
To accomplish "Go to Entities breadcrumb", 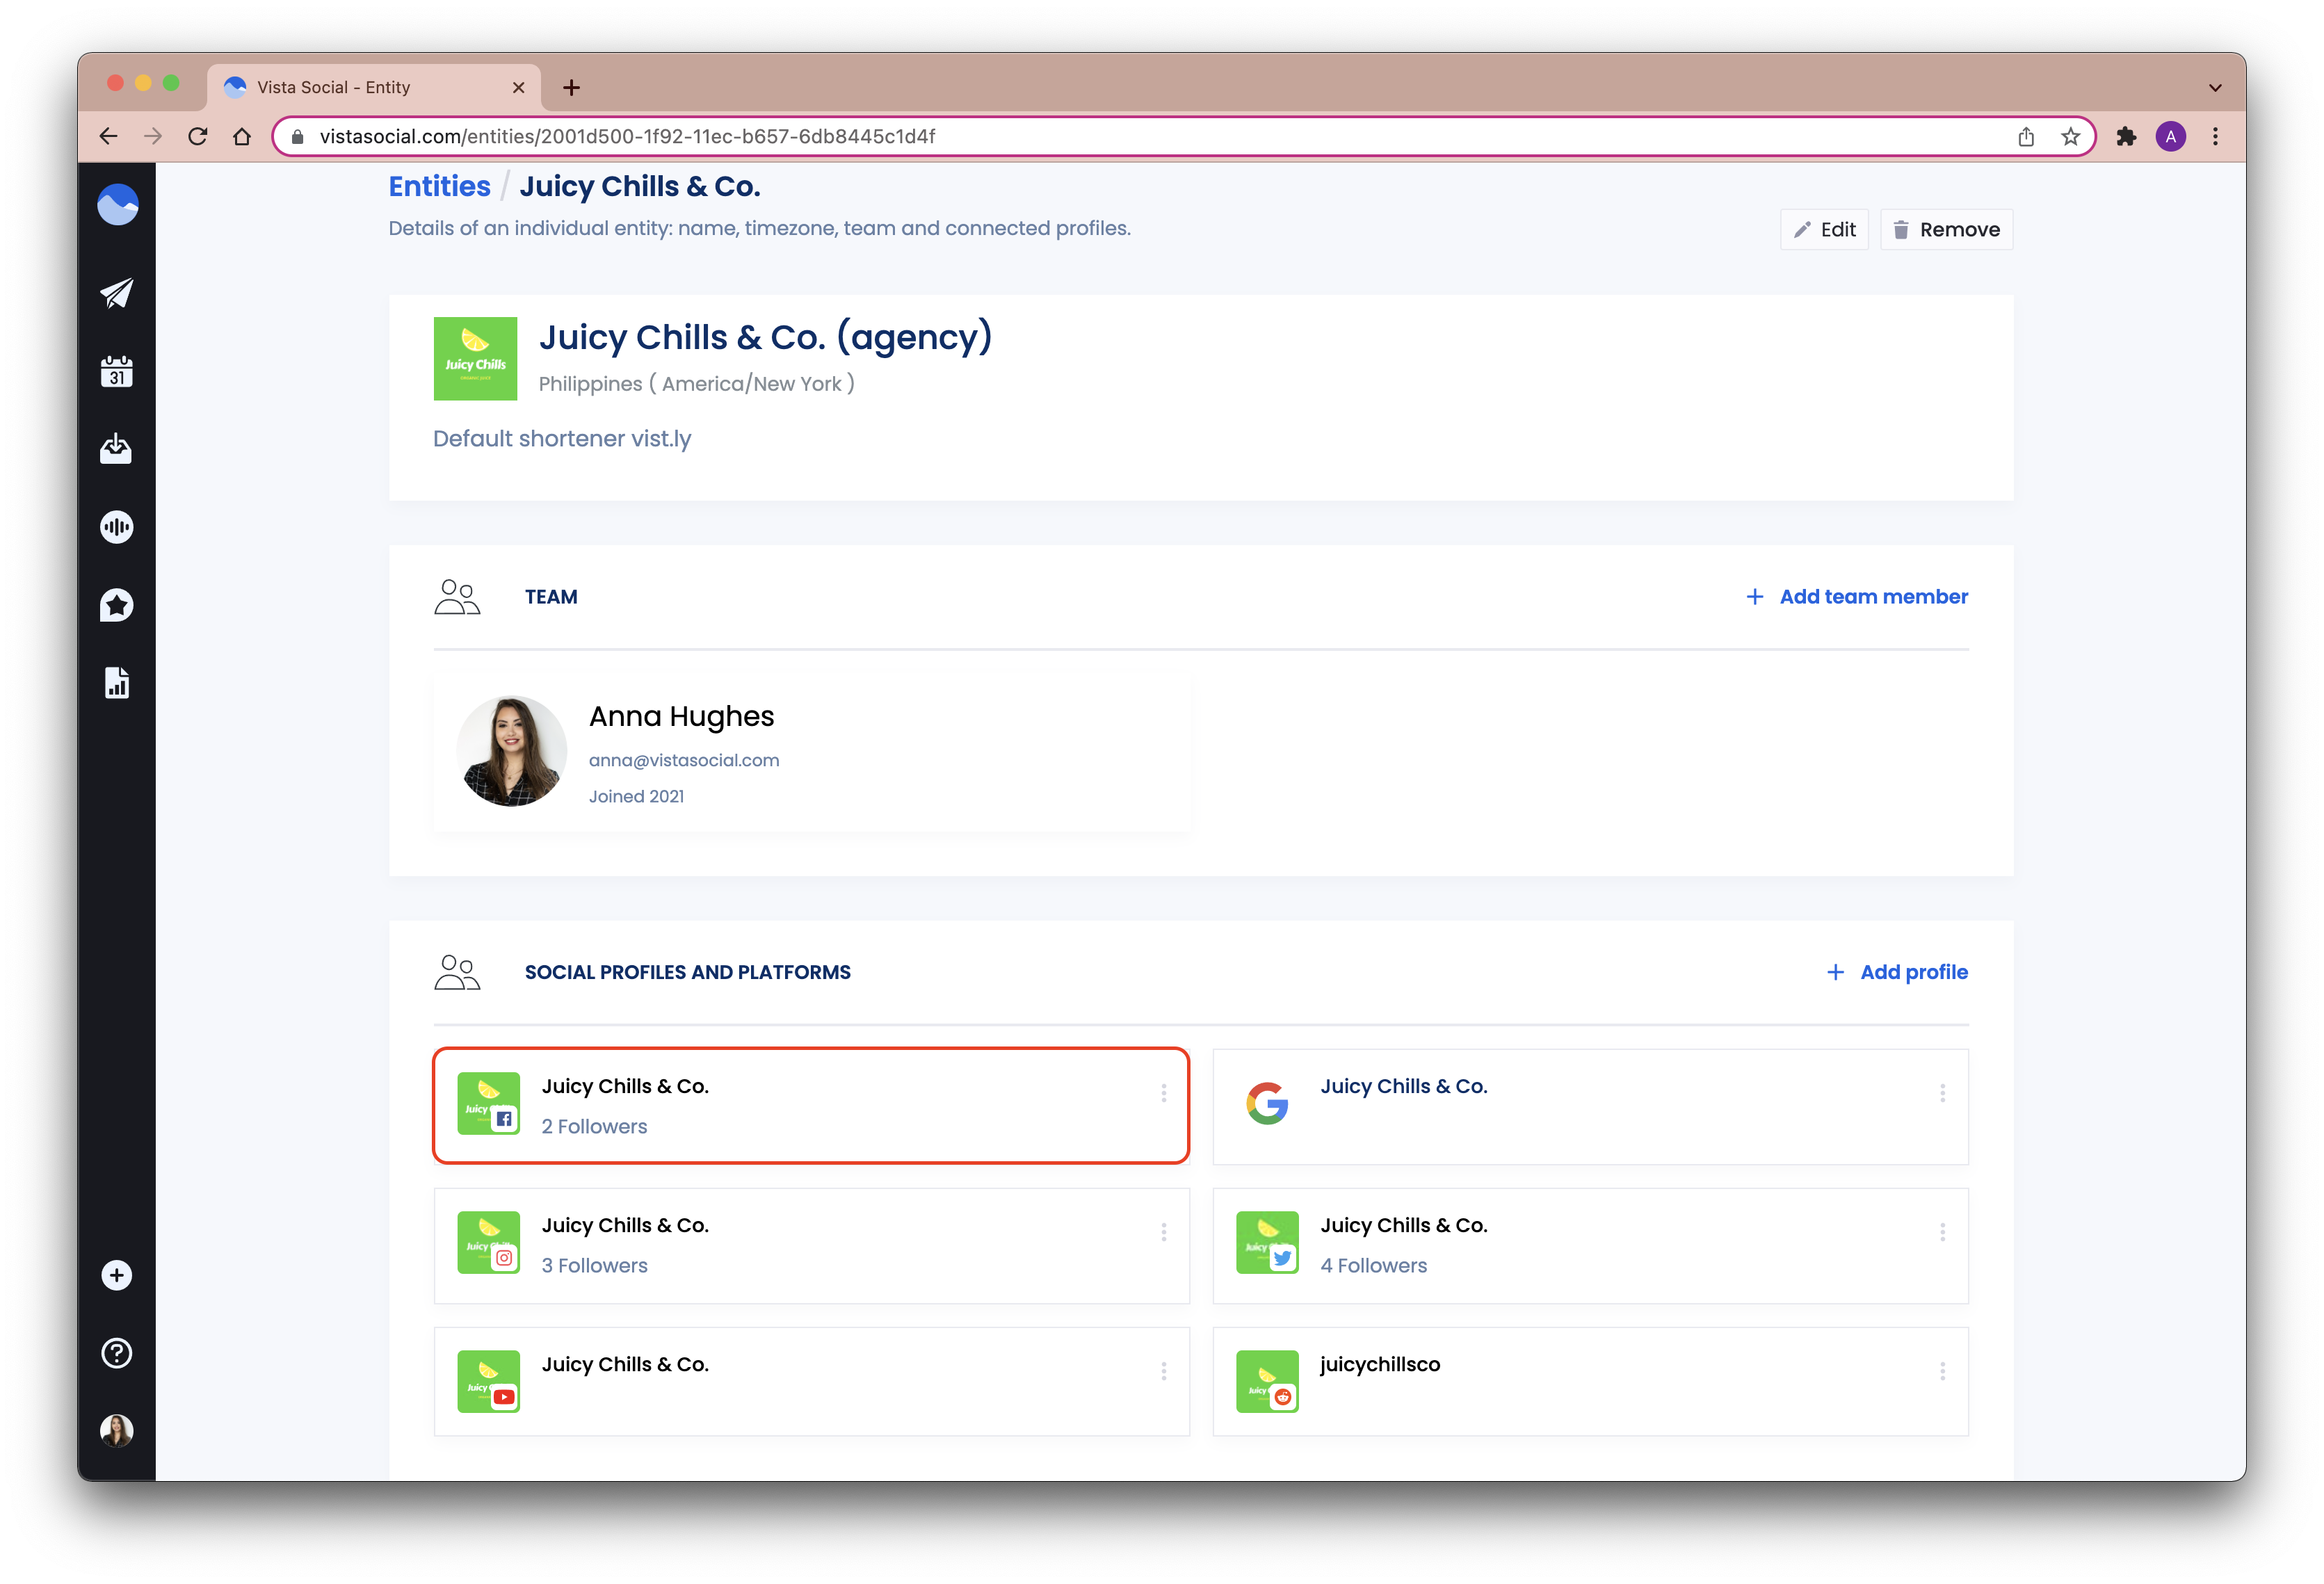I will pos(439,186).
